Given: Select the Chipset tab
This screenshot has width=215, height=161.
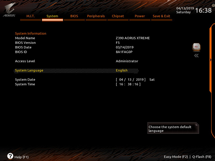Looking at the screenshot, I should (x=118, y=16).
